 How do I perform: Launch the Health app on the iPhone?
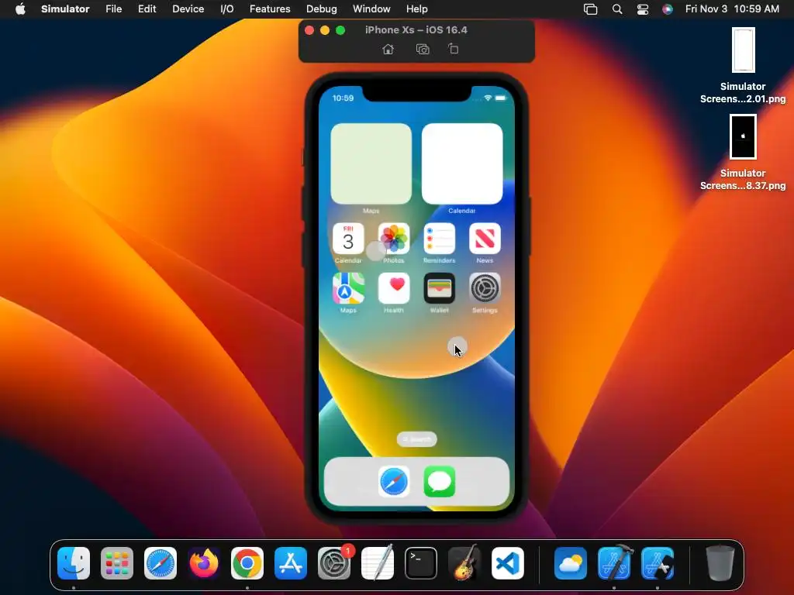click(x=393, y=288)
